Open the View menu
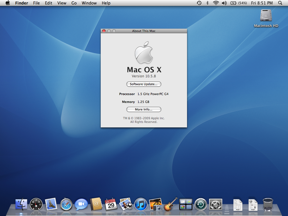 pos(62,3)
